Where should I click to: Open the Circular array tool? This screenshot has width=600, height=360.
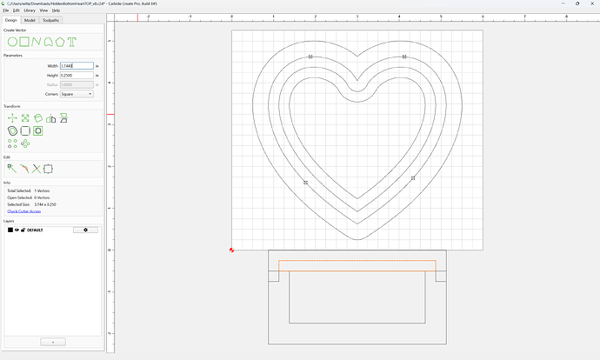25,143
